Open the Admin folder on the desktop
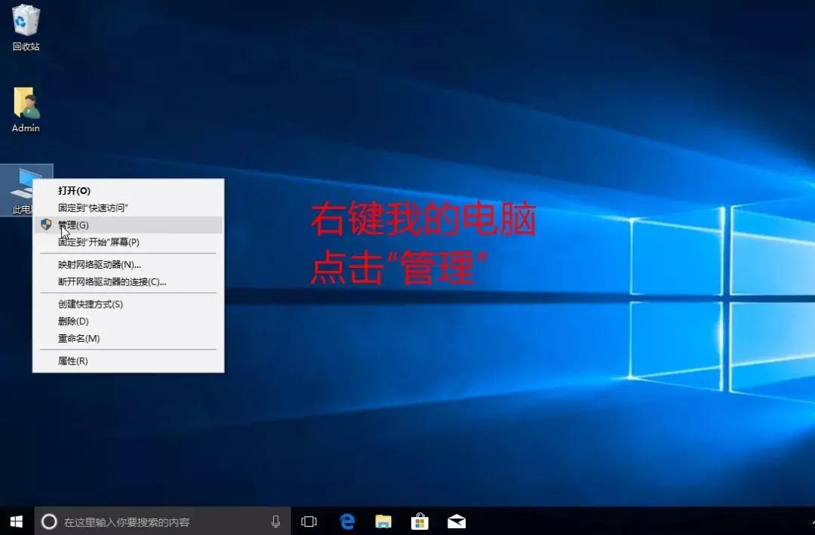This screenshot has width=815, height=535. [x=25, y=106]
